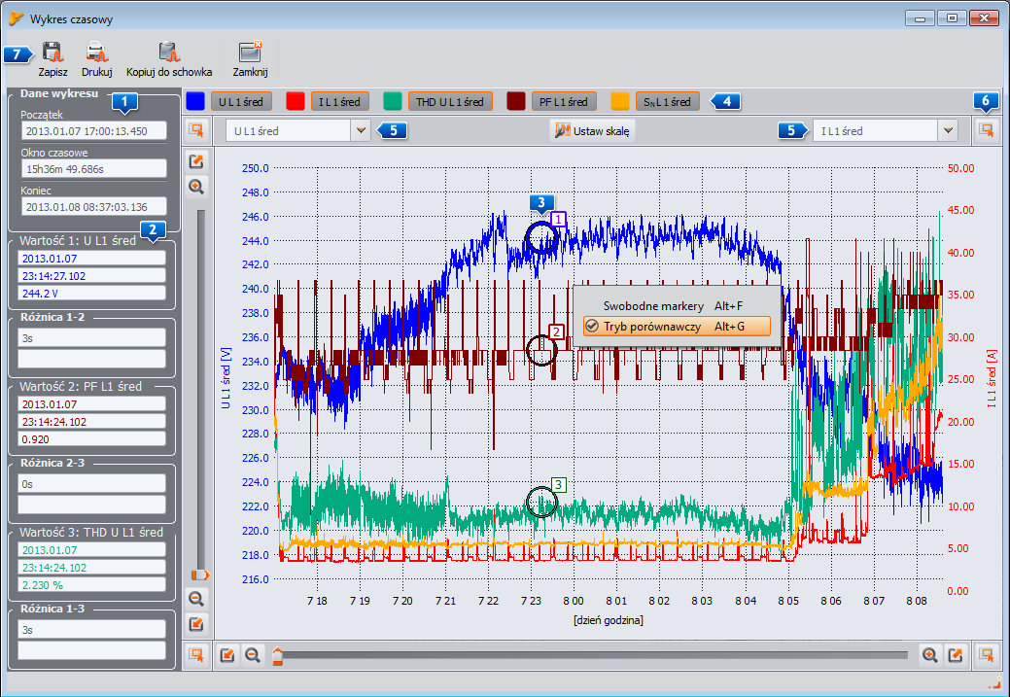Click dark red swatch for PF L1 śred
1010x697 pixels.
pyautogui.click(x=516, y=102)
